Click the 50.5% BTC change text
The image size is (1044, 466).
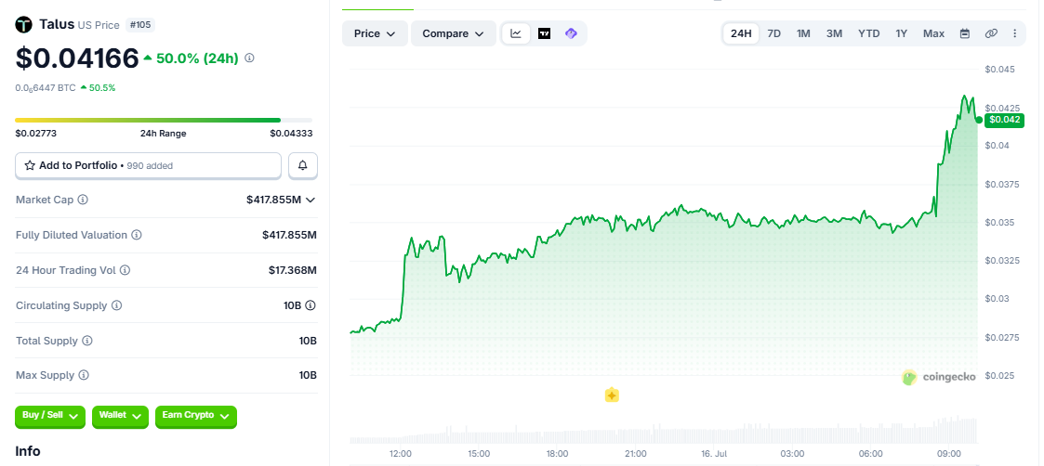pyautogui.click(x=102, y=88)
